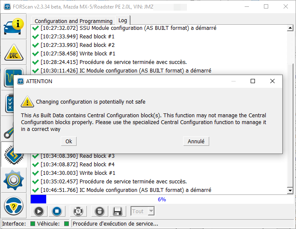Click the log scrollbar up arrow
Image resolution: width=296 pixels, height=229 pixels.
click(290, 28)
